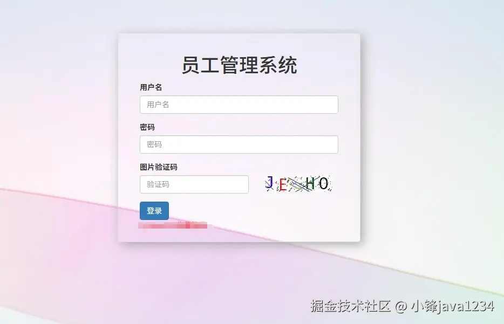504x324 pixels.
Task: Refresh the JEHO captcha image
Action: 298,184
